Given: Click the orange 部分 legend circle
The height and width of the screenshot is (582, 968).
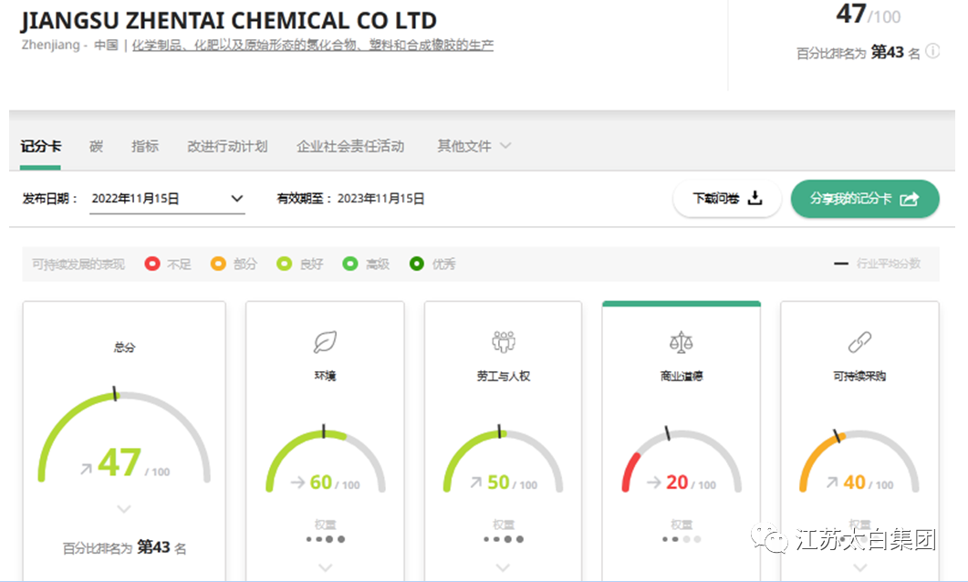Looking at the screenshot, I should tap(218, 264).
